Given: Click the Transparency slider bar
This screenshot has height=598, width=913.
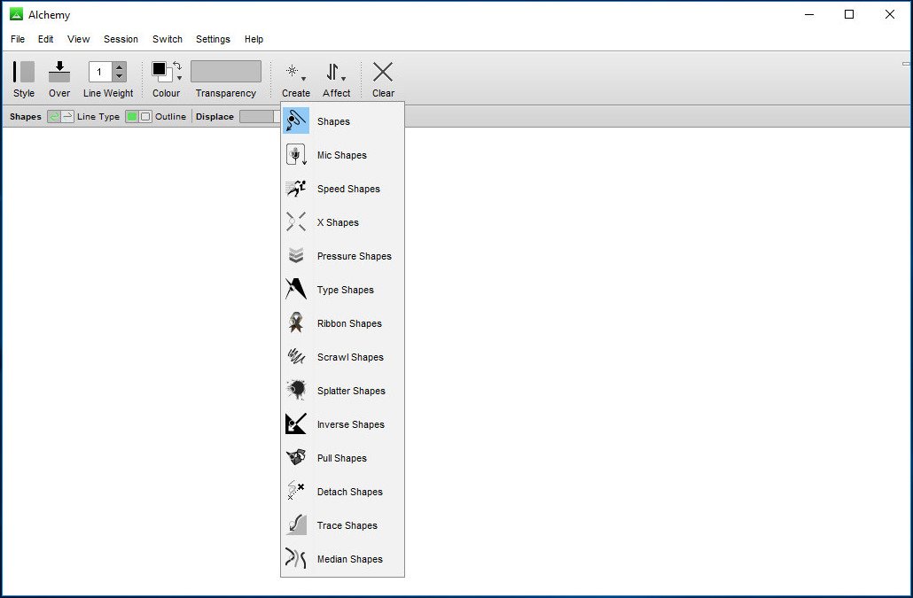Looking at the screenshot, I should click(x=226, y=72).
